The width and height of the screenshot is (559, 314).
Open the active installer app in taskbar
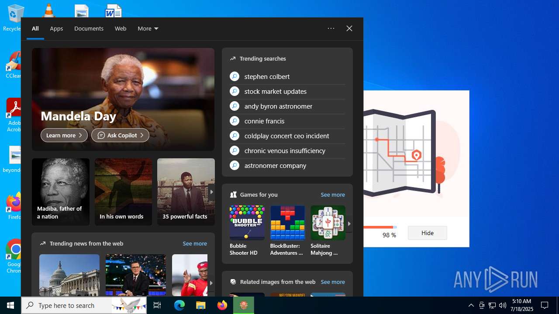pyautogui.click(x=244, y=305)
